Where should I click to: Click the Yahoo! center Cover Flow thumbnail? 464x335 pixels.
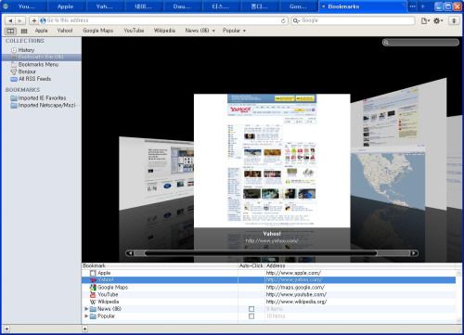(272, 161)
